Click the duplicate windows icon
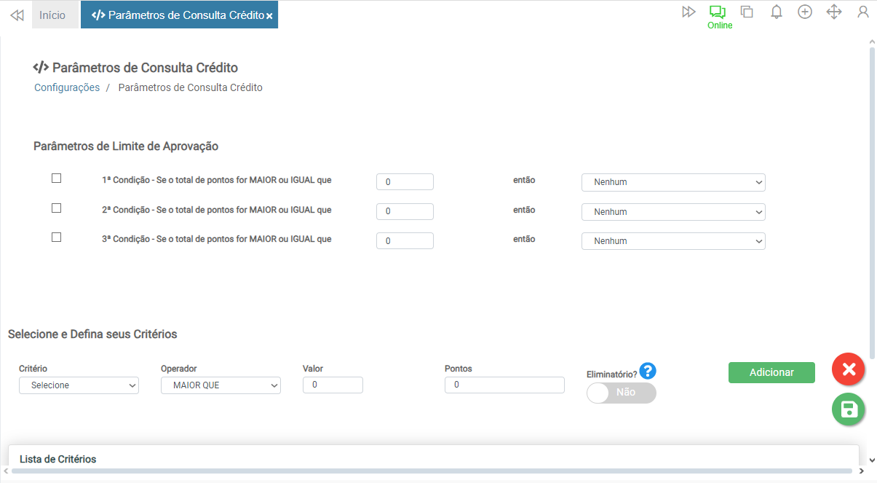 pos(747,12)
